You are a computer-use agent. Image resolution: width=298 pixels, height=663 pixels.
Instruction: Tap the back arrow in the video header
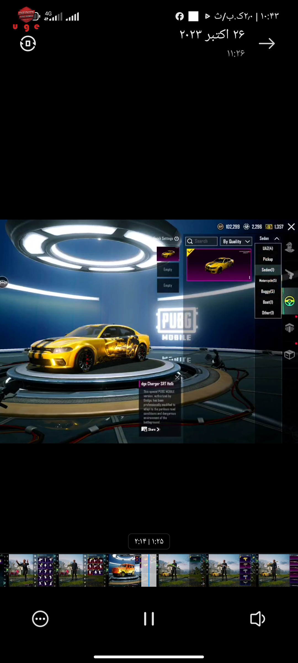click(x=267, y=44)
